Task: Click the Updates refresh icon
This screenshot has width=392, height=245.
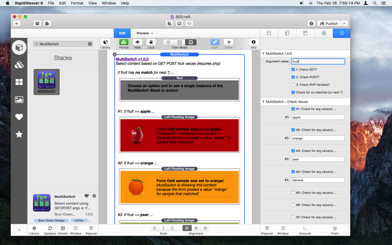Action: coord(50,228)
